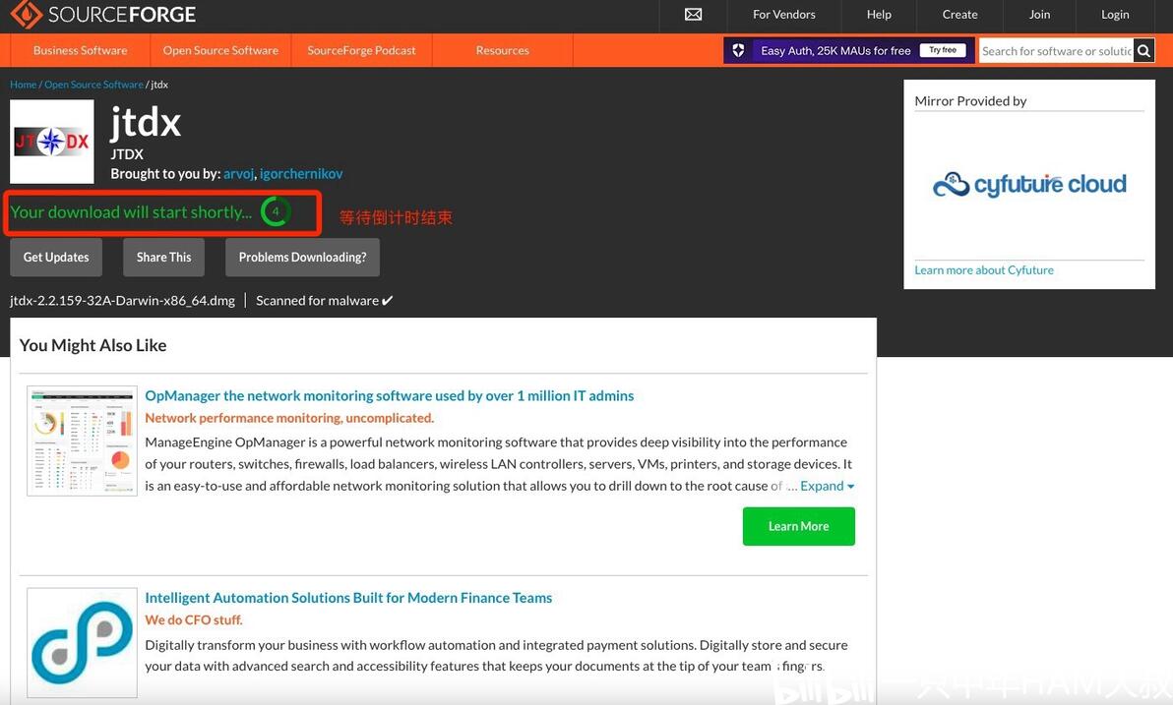Image resolution: width=1173 pixels, height=705 pixels.
Task: Open the mail envelope icon in header
Action: 694,14
